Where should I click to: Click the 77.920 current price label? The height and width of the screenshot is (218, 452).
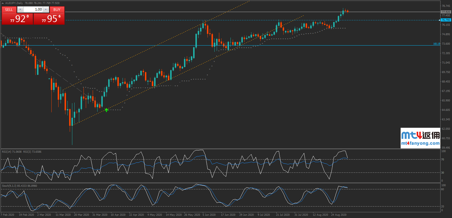(x=446, y=12)
